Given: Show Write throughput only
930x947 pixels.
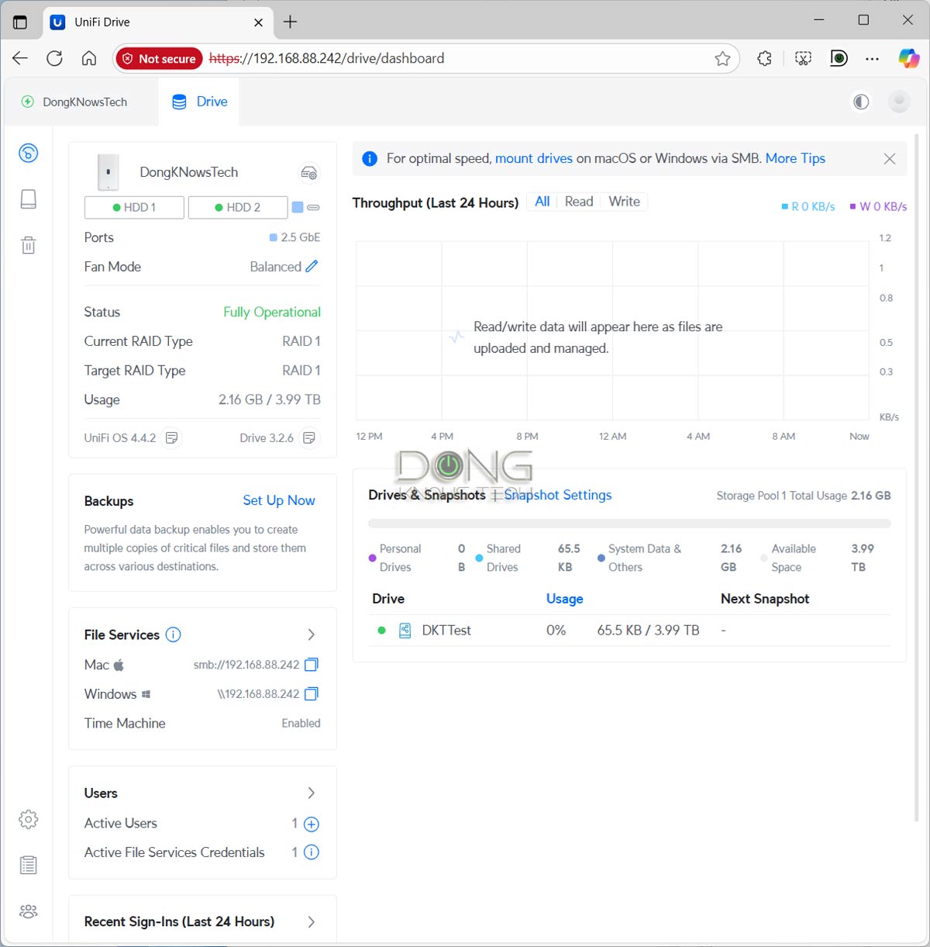Looking at the screenshot, I should click(x=624, y=202).
